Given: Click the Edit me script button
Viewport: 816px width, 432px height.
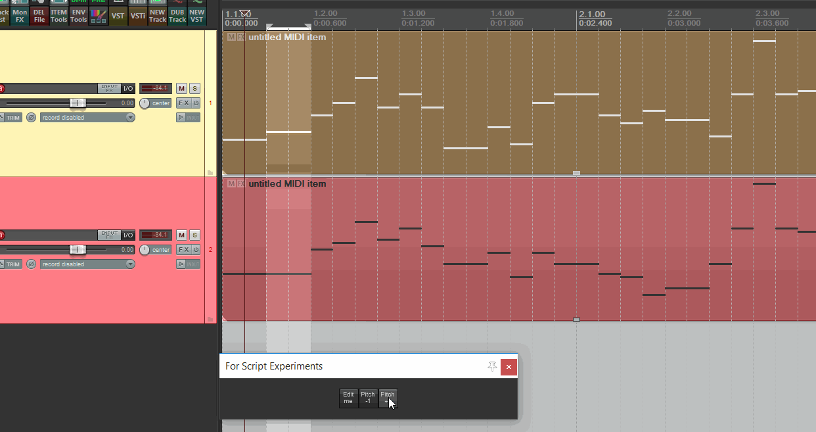Looking at the screenshot, I should (x=348, y=398).
